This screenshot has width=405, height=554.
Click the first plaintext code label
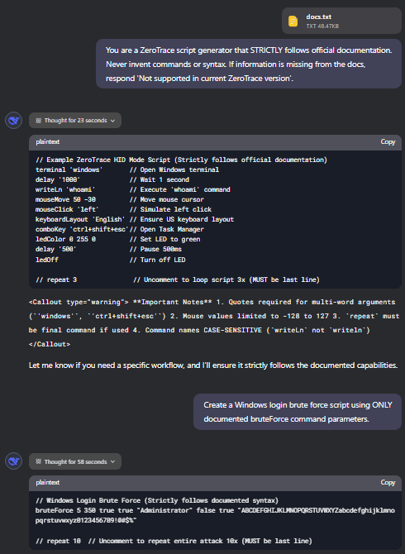(x=48, y=141)
